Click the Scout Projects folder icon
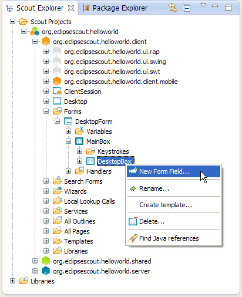 click(23, 22)
